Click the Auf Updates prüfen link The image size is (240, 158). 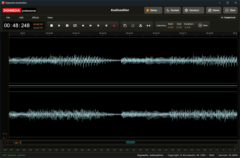(x=14, y=155)
